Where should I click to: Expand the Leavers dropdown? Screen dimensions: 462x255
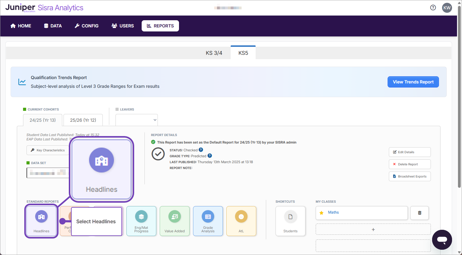coord(137,120)
